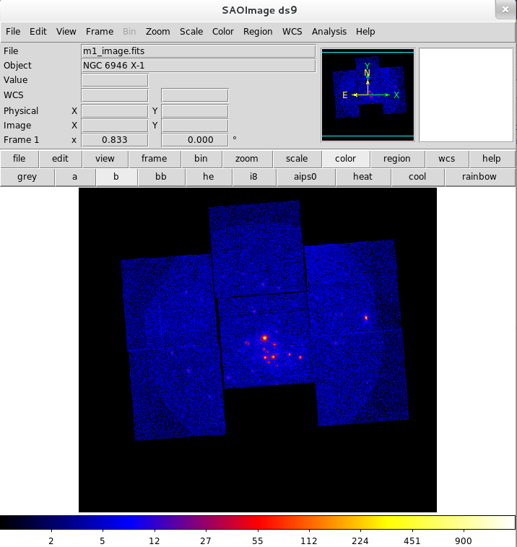Select the 'he' colormap
517x547 pixels.
209,177
